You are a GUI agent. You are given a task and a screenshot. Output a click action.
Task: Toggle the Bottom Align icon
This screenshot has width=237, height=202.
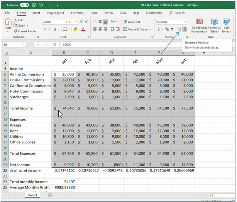(x=105, y=22)
